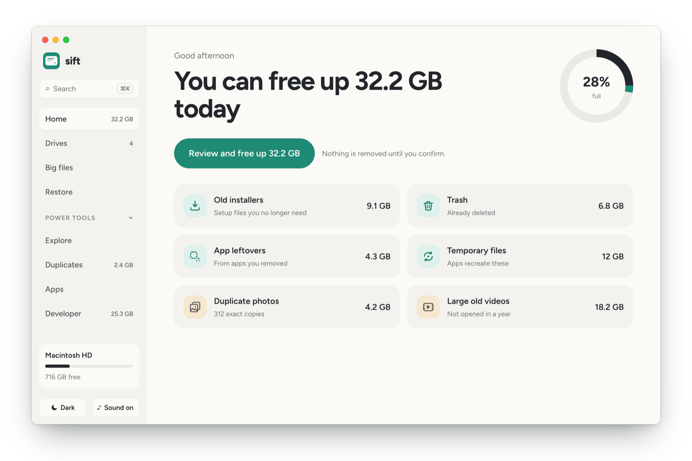Select Apps in the sidebar
This screenshot has width=692, height=461.
(89, 289)
